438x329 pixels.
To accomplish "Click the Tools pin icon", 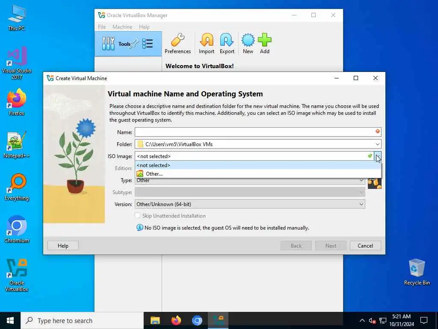I will tap(135, 43).
